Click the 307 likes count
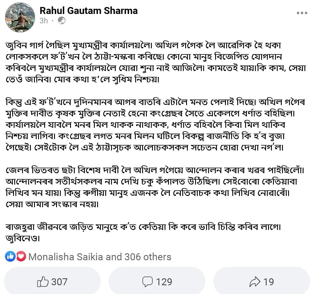314x294 pixels. [59, 282]
